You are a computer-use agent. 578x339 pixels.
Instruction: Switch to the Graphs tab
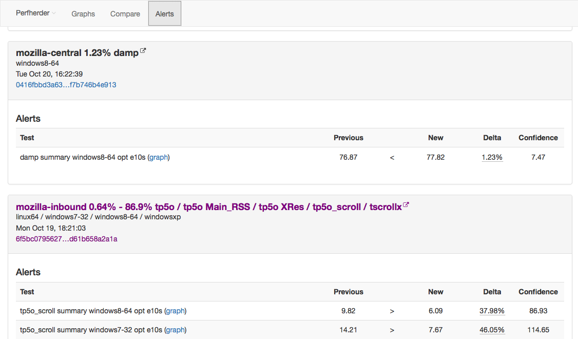pos(83,14)
